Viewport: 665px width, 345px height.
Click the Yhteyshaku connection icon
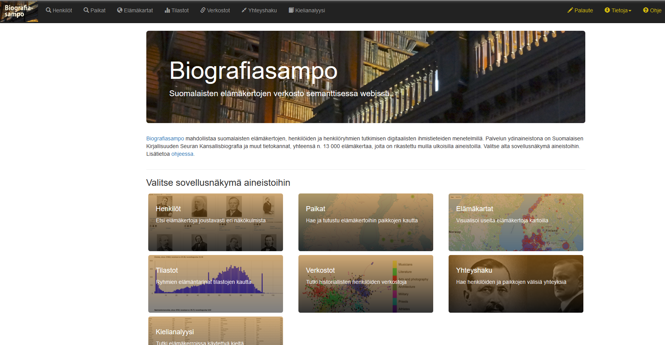[x=244, y=10]
